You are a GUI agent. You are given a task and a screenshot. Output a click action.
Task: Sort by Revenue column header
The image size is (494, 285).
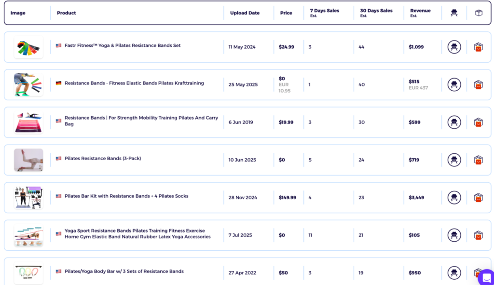pos(420,13)
